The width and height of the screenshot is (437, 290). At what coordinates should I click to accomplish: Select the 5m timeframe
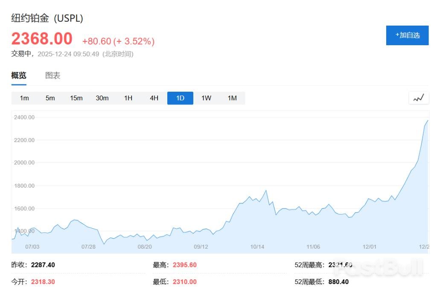(50, 98)
